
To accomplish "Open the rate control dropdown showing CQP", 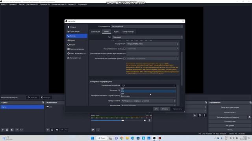I will click(x=148, y=85).
